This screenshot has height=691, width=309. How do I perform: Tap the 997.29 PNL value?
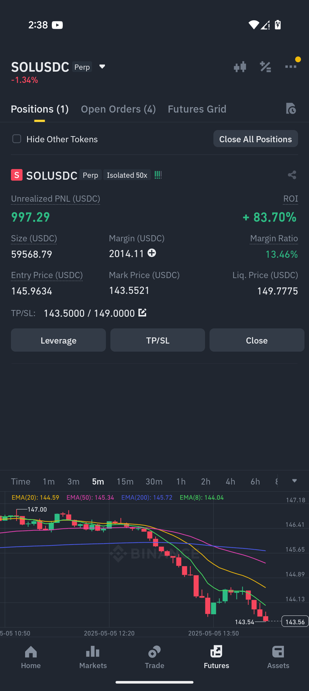click(31, 217)
